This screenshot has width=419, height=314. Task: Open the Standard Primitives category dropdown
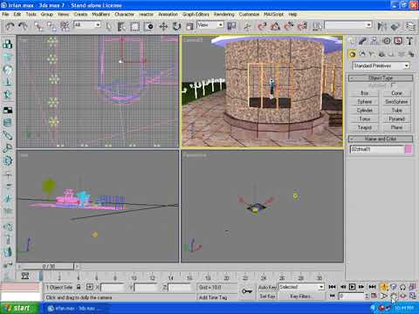tap(381, 65)
